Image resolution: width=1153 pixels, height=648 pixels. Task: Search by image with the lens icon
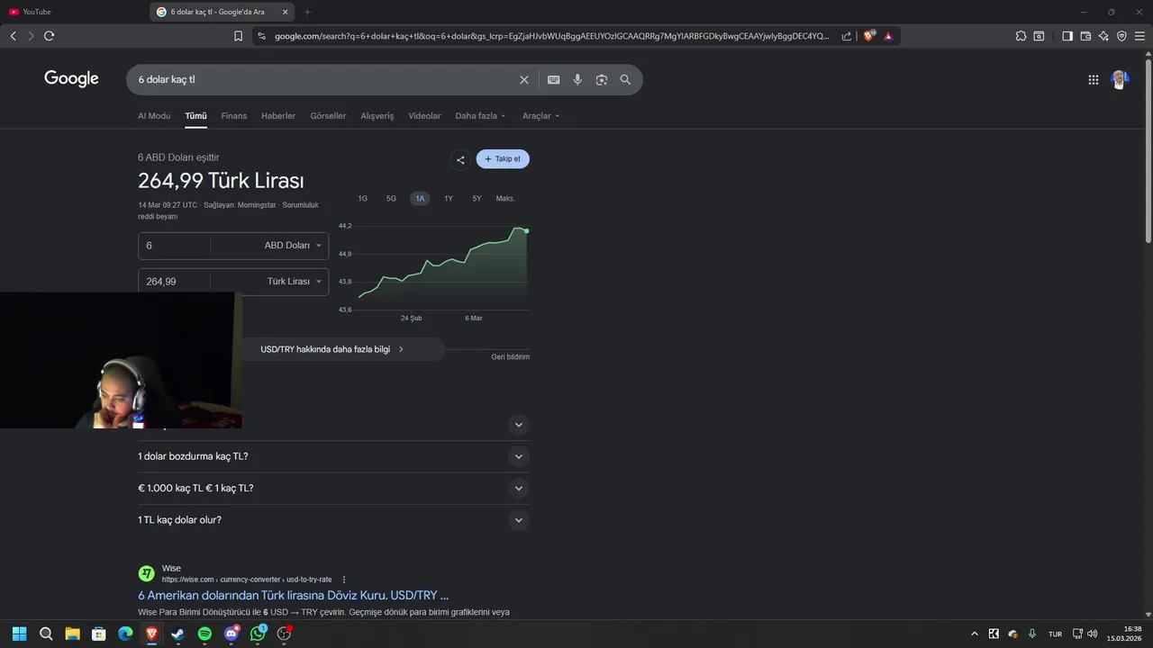pyautogui.click(x=602, y=80)
